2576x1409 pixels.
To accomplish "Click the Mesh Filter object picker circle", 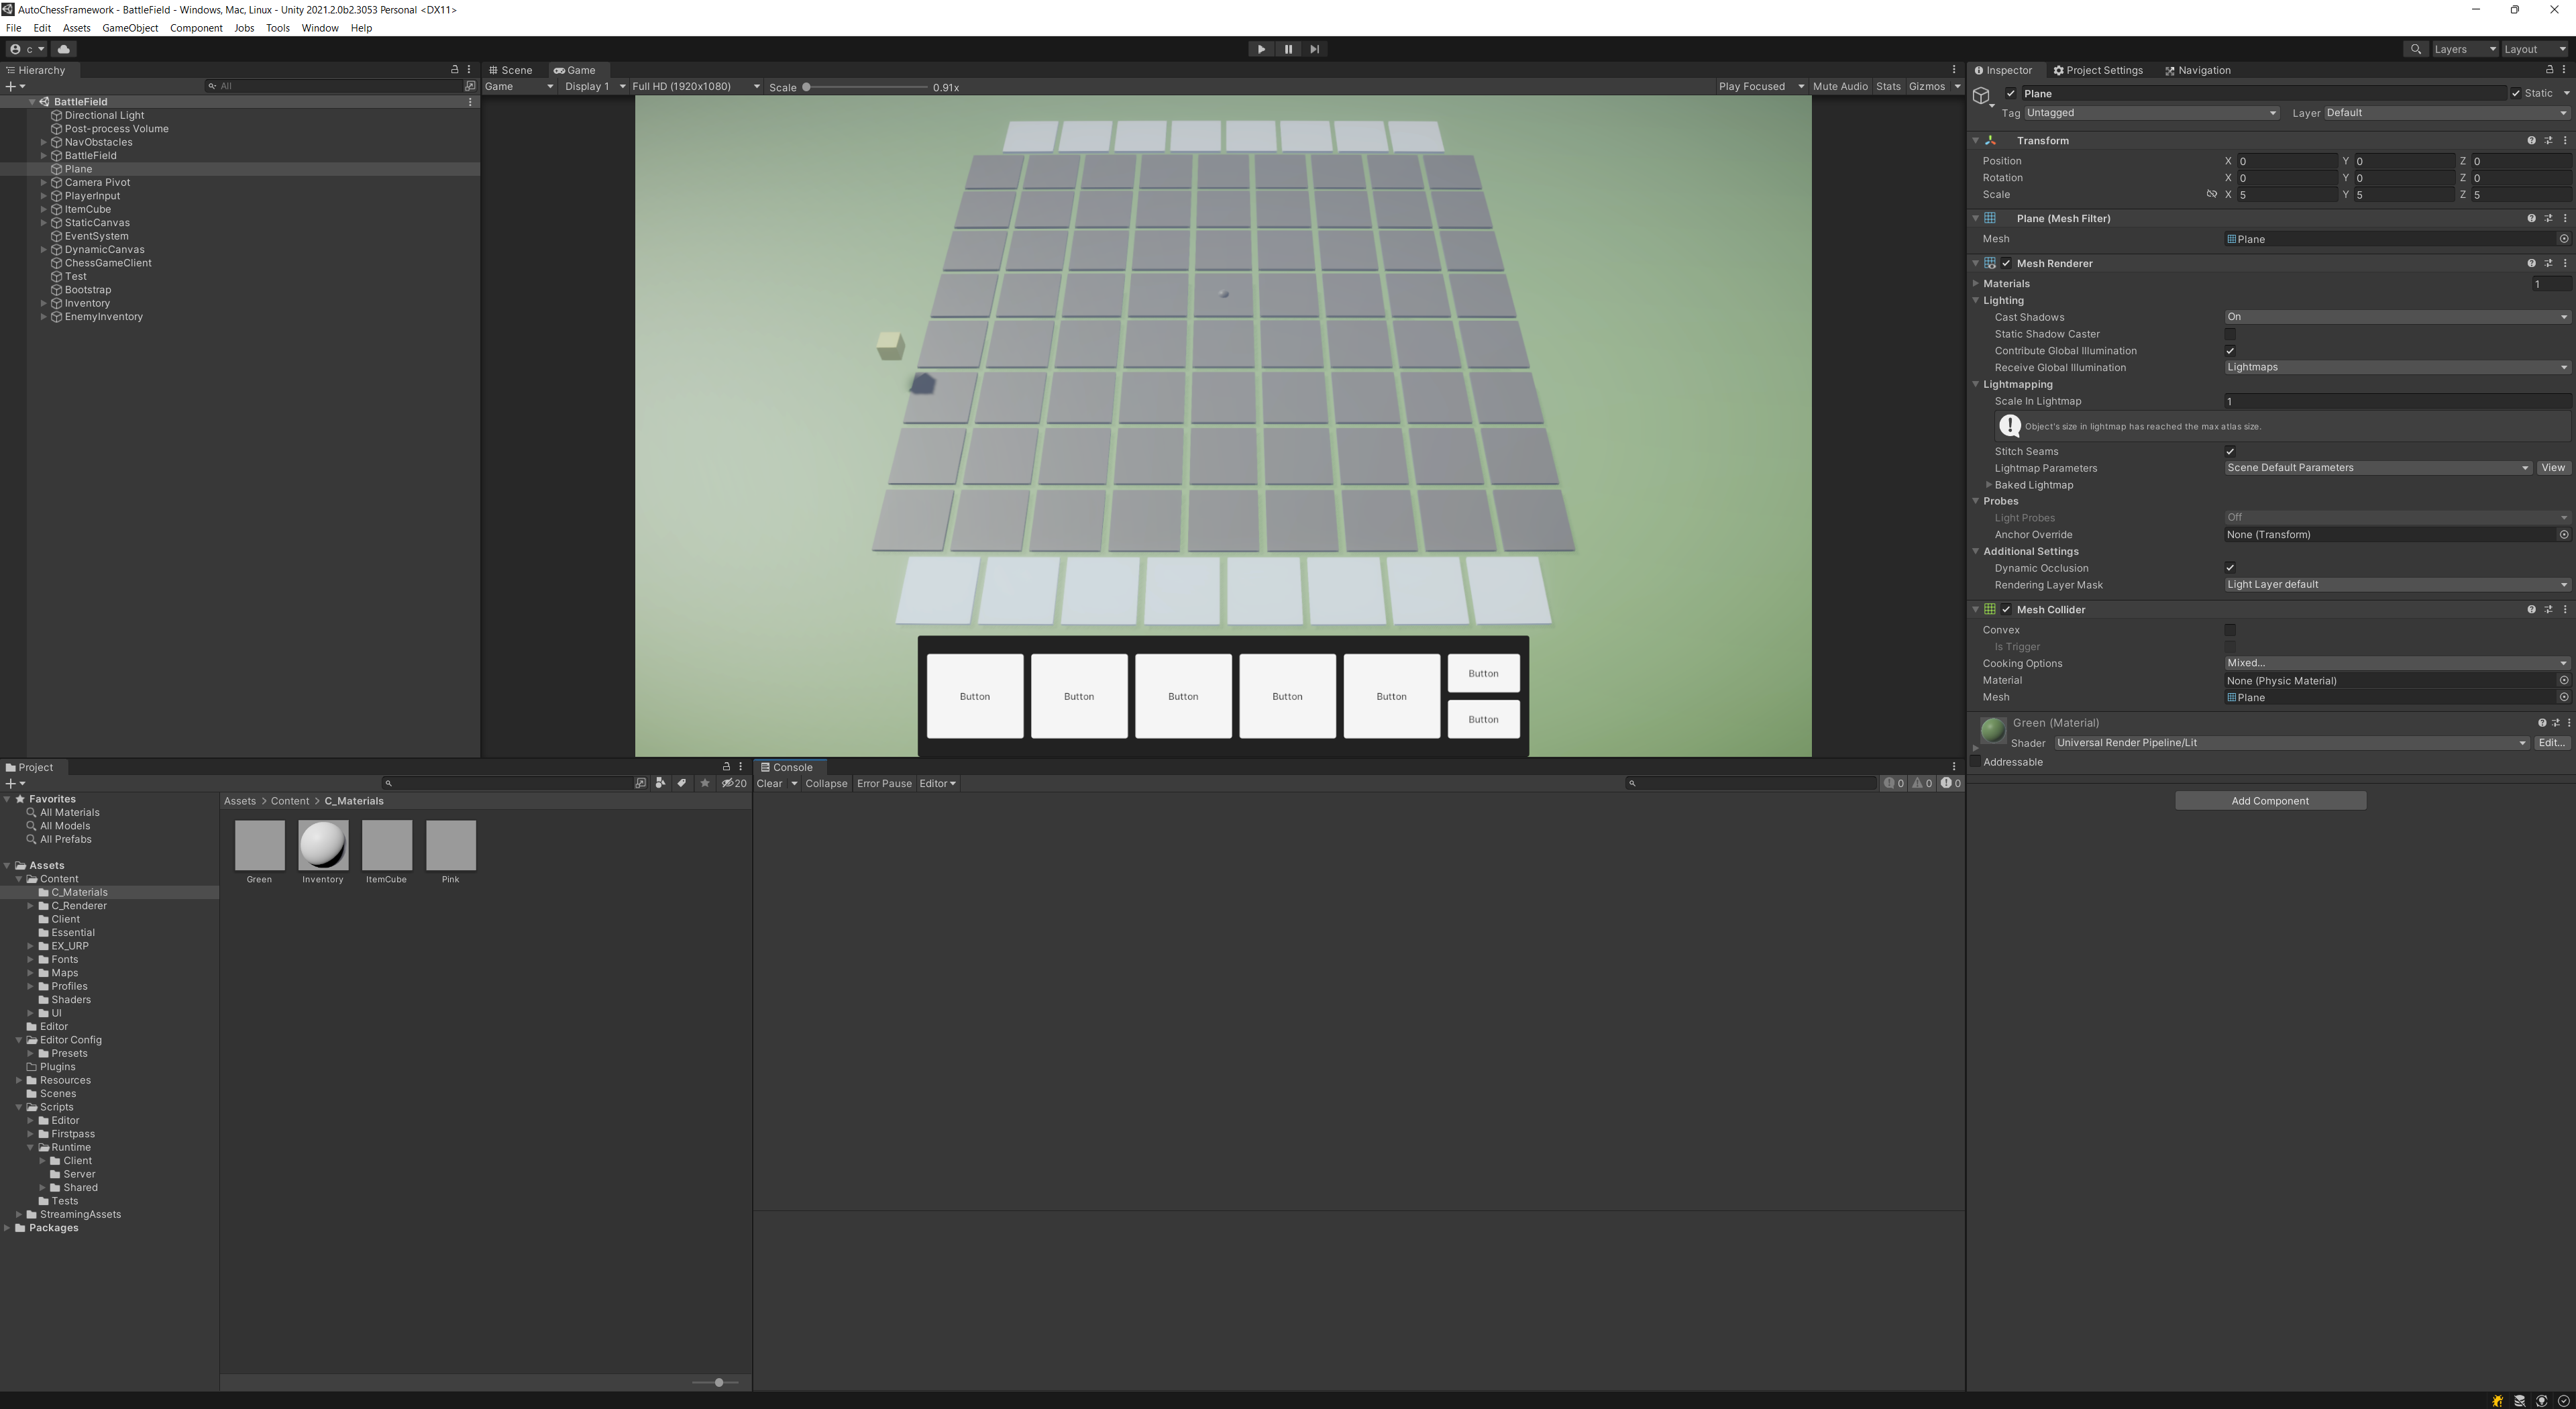I will pyautogui.click(x=2563, y=239).
